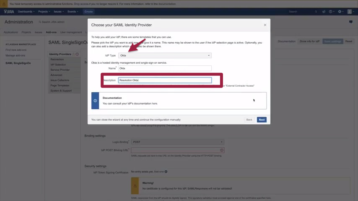Click the 'Binding settings' heading

point(95,136)
